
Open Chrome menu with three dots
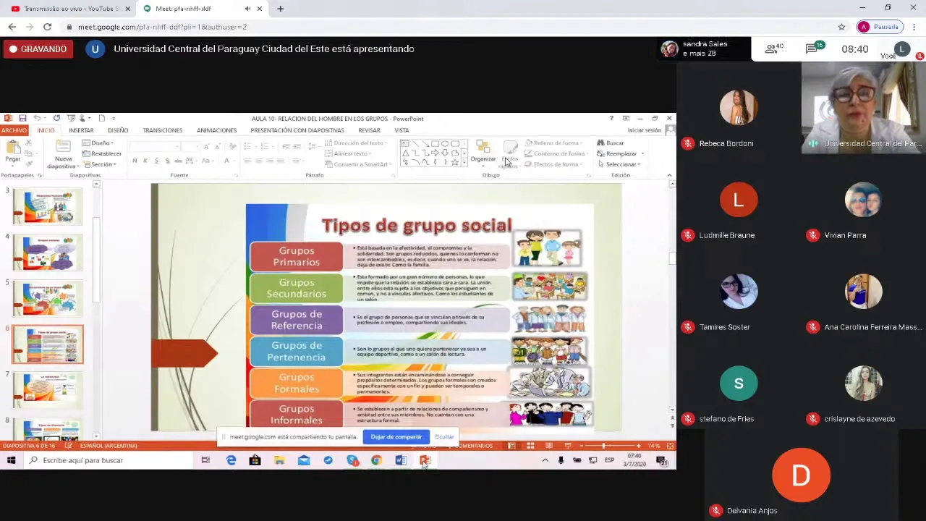pos(914,27)
